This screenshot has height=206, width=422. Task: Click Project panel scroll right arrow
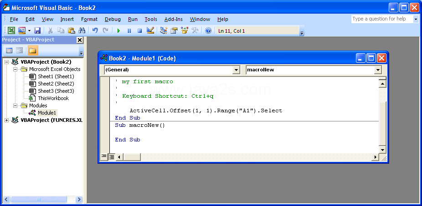pyautogui.click(x=79, y=199)
